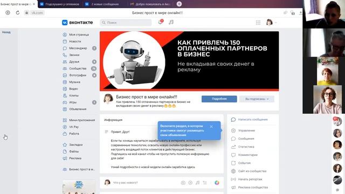Click the Фотографии sidebar icon
This screenshot has height=194, width=345.
pyautogui.click(x=65, y=75)
